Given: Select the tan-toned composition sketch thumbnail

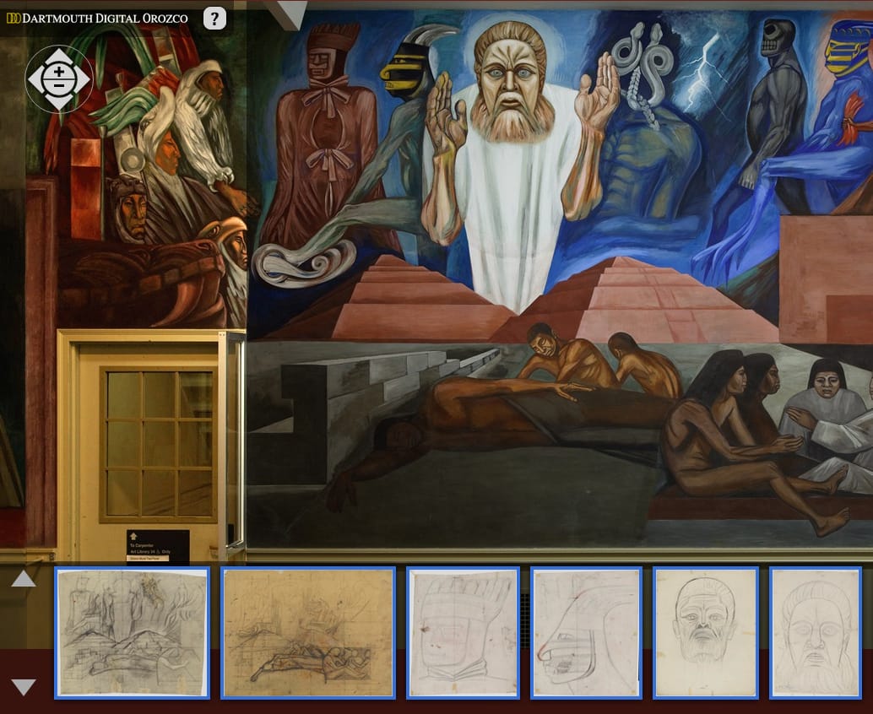Looking at the screenshot, I should click(x=306, y=632).
